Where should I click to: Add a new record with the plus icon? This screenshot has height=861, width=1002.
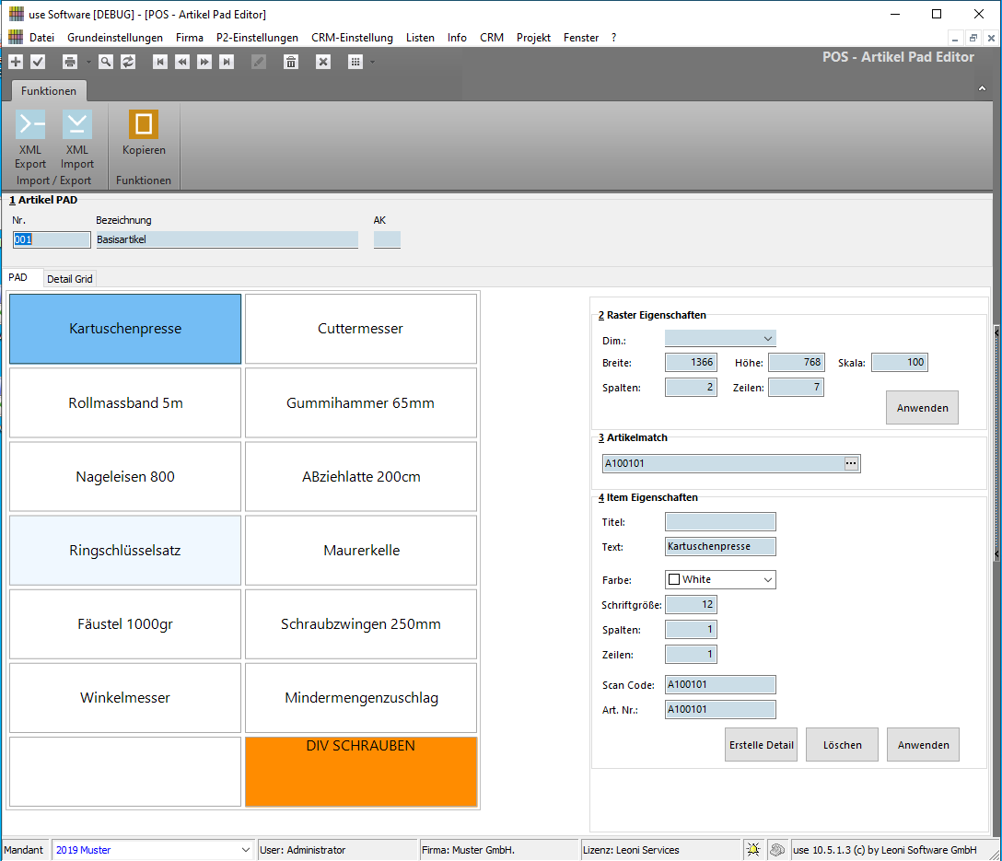click(16, 62)
